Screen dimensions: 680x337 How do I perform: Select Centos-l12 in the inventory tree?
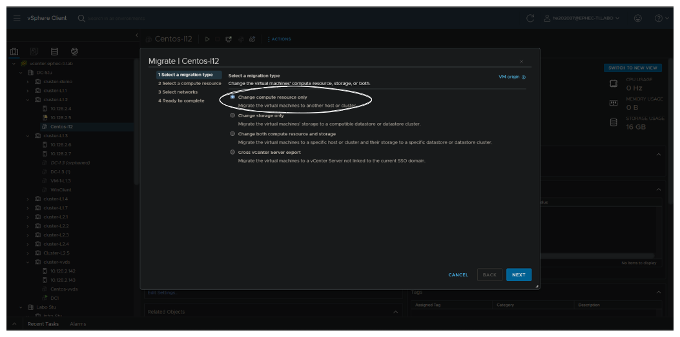pyautogui.click(x=61, y=127)
